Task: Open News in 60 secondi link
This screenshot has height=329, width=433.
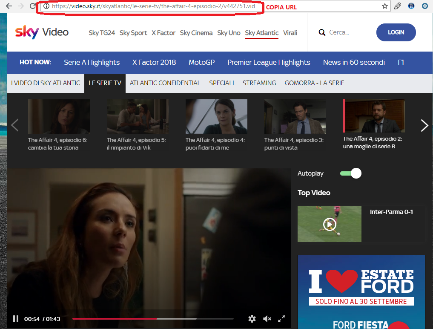Action: click(x=354, y=63)
